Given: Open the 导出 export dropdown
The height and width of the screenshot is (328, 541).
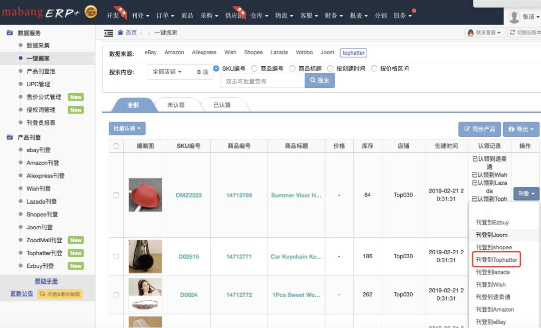Looking at the screenshot, I should 521,129.
